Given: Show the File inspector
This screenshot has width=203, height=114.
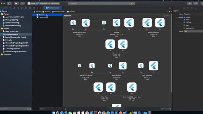Looking at the screenshot, I should coord(184,8).
